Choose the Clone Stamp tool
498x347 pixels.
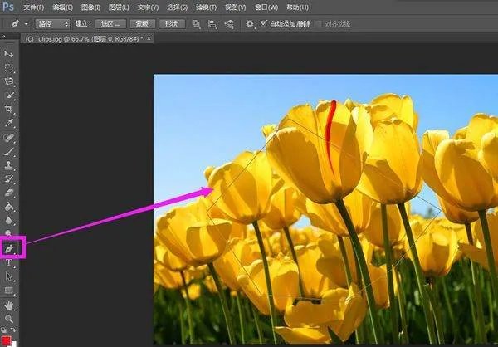(x=10, y=165)
